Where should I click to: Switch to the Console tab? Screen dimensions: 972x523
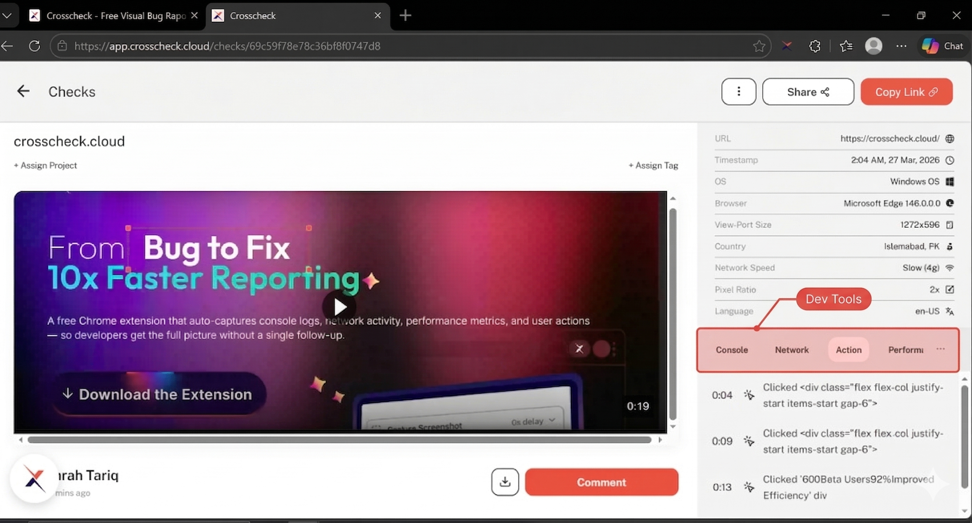point(732,350)
